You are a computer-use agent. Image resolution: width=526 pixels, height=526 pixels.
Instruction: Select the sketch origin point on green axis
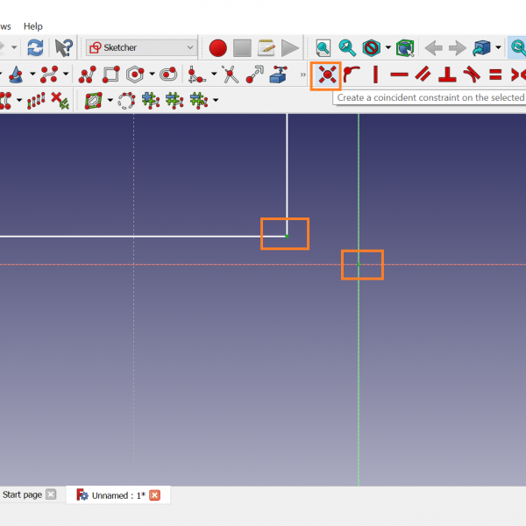[359, 263]
